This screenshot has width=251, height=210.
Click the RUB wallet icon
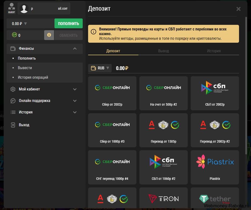(x=93, y=68)
